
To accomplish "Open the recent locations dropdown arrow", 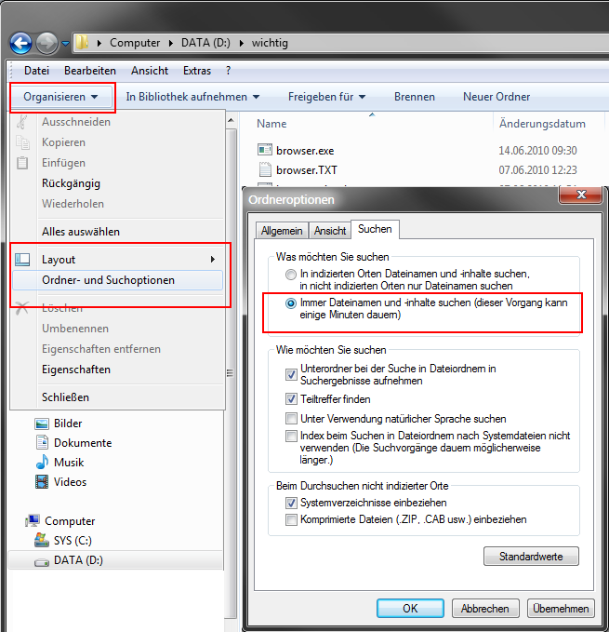I will tap(65, 43).
